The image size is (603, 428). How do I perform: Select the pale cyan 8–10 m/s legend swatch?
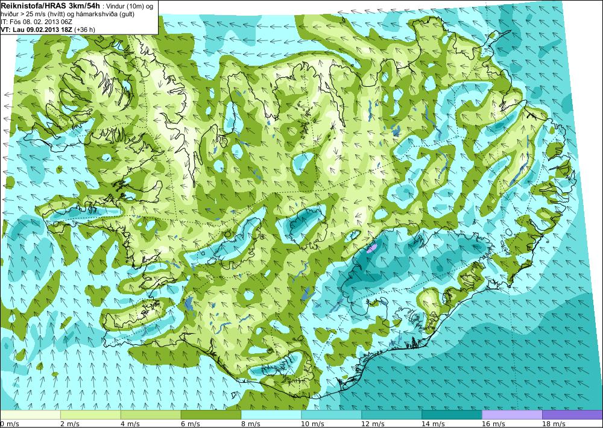(x=271, y=415)
